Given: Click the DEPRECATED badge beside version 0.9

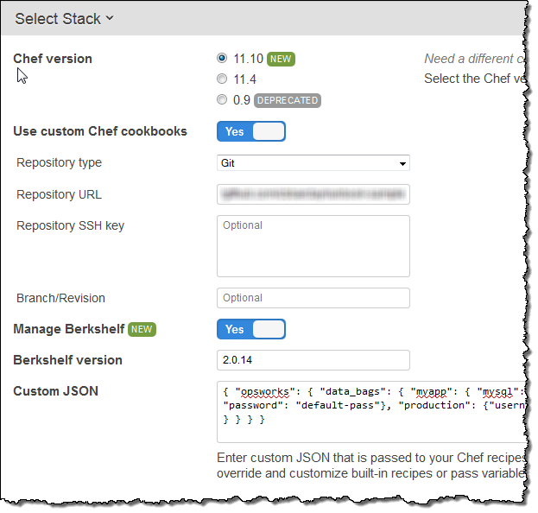Looking at the screenshot, I should (x=288, y=101).
